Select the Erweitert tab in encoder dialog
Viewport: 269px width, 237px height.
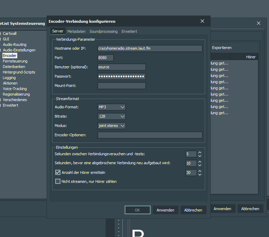[129, 31]
